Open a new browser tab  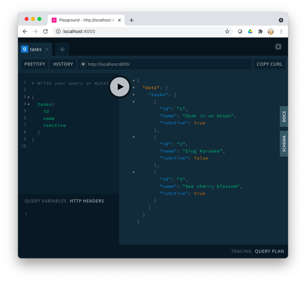[x=132, y=20]
